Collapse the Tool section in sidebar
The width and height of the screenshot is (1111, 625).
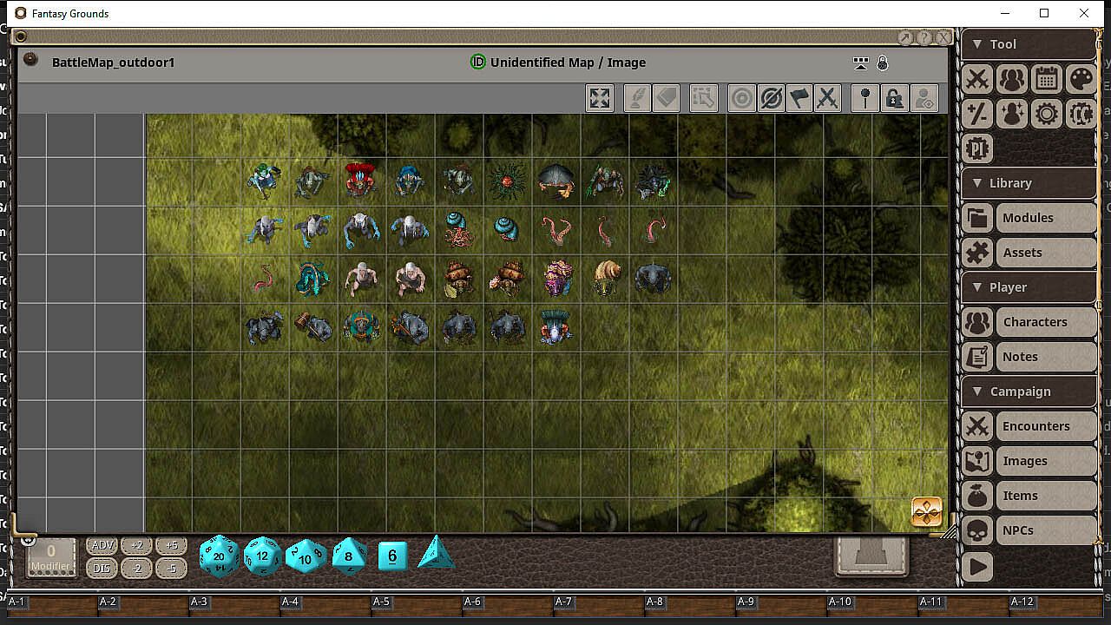point(1029,44)
